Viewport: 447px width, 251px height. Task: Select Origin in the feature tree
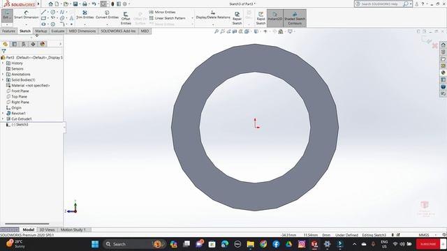(x=14, y=107)
